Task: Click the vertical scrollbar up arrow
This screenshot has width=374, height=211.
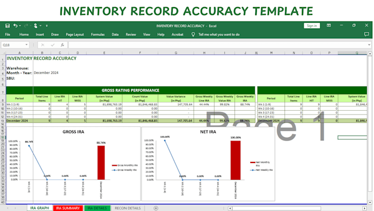Action: pos(370,54)
